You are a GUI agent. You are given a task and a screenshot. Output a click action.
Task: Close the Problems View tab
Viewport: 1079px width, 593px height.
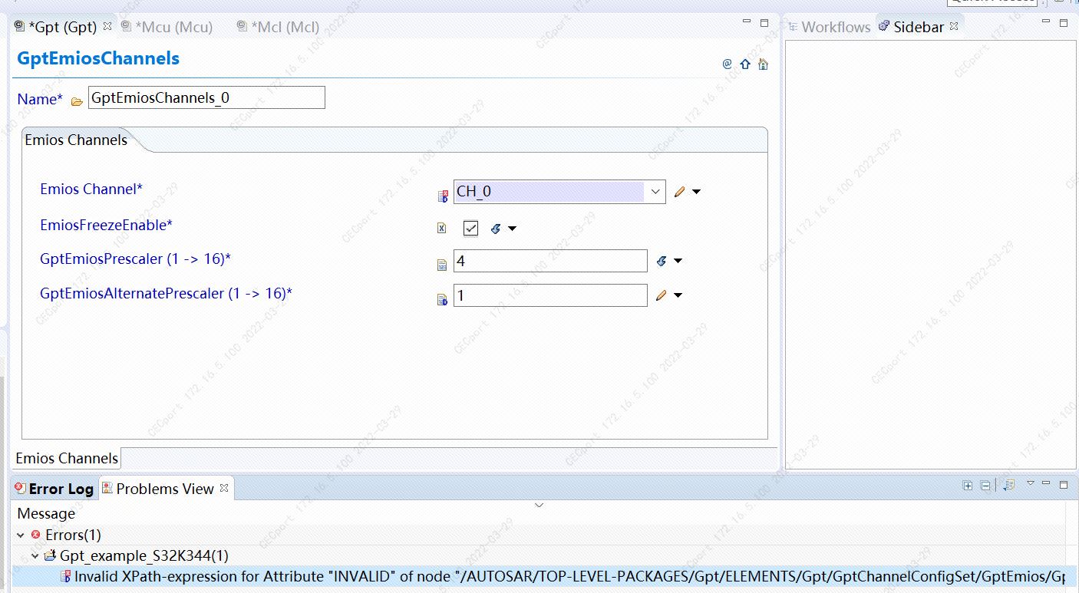pyautogui.click(x=224, y=488)
